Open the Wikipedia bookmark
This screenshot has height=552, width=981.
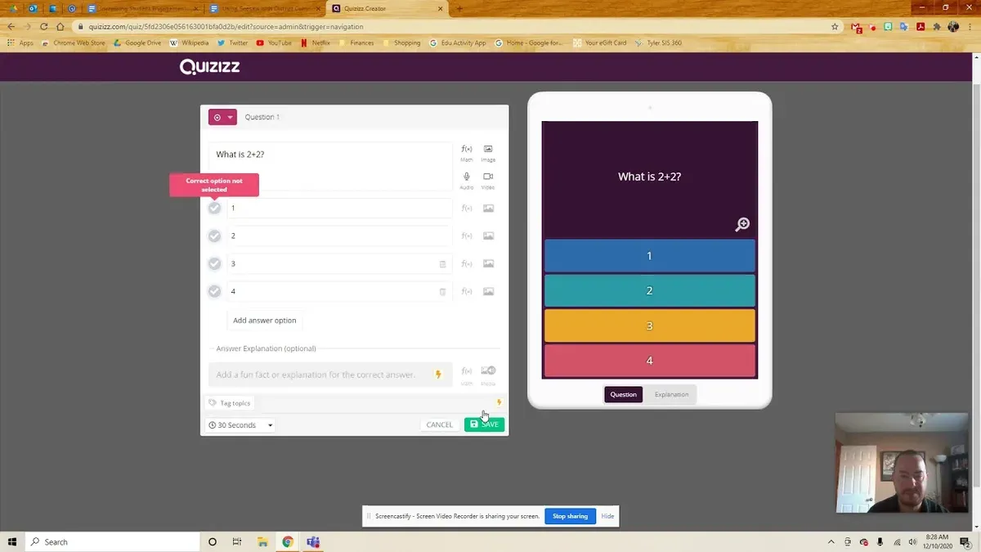(x=189, y=43)
